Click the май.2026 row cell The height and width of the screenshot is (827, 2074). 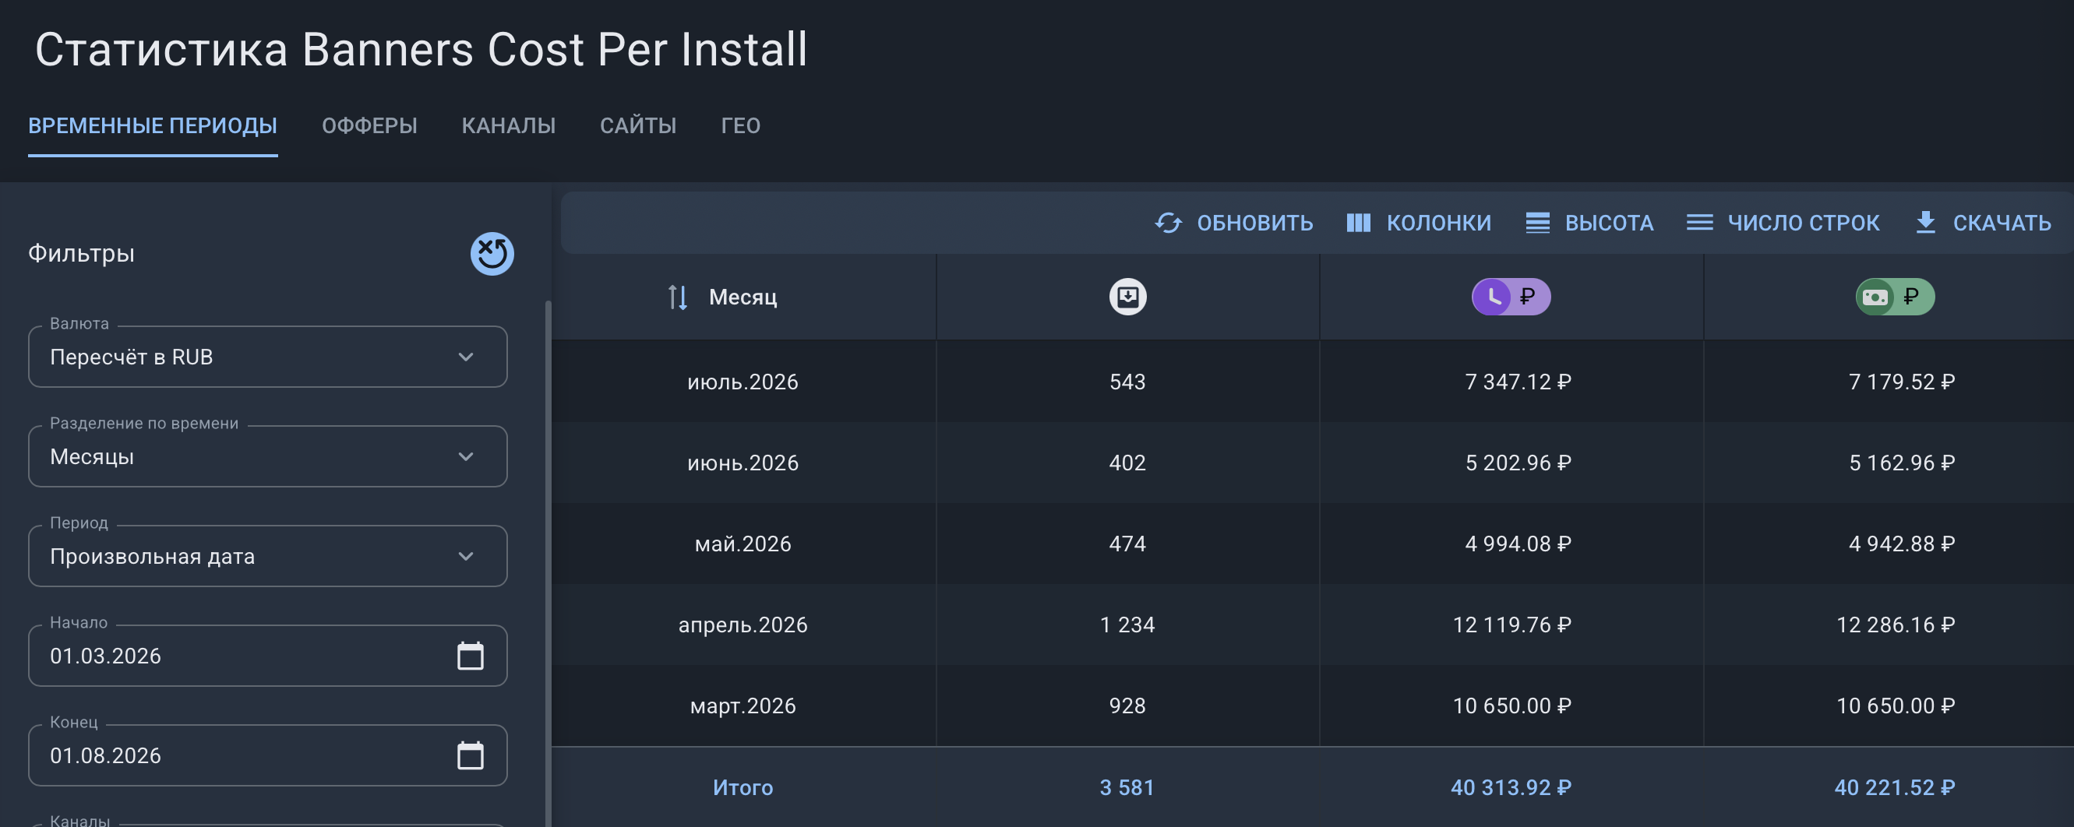pyautogui.click(x=742, y=544)
